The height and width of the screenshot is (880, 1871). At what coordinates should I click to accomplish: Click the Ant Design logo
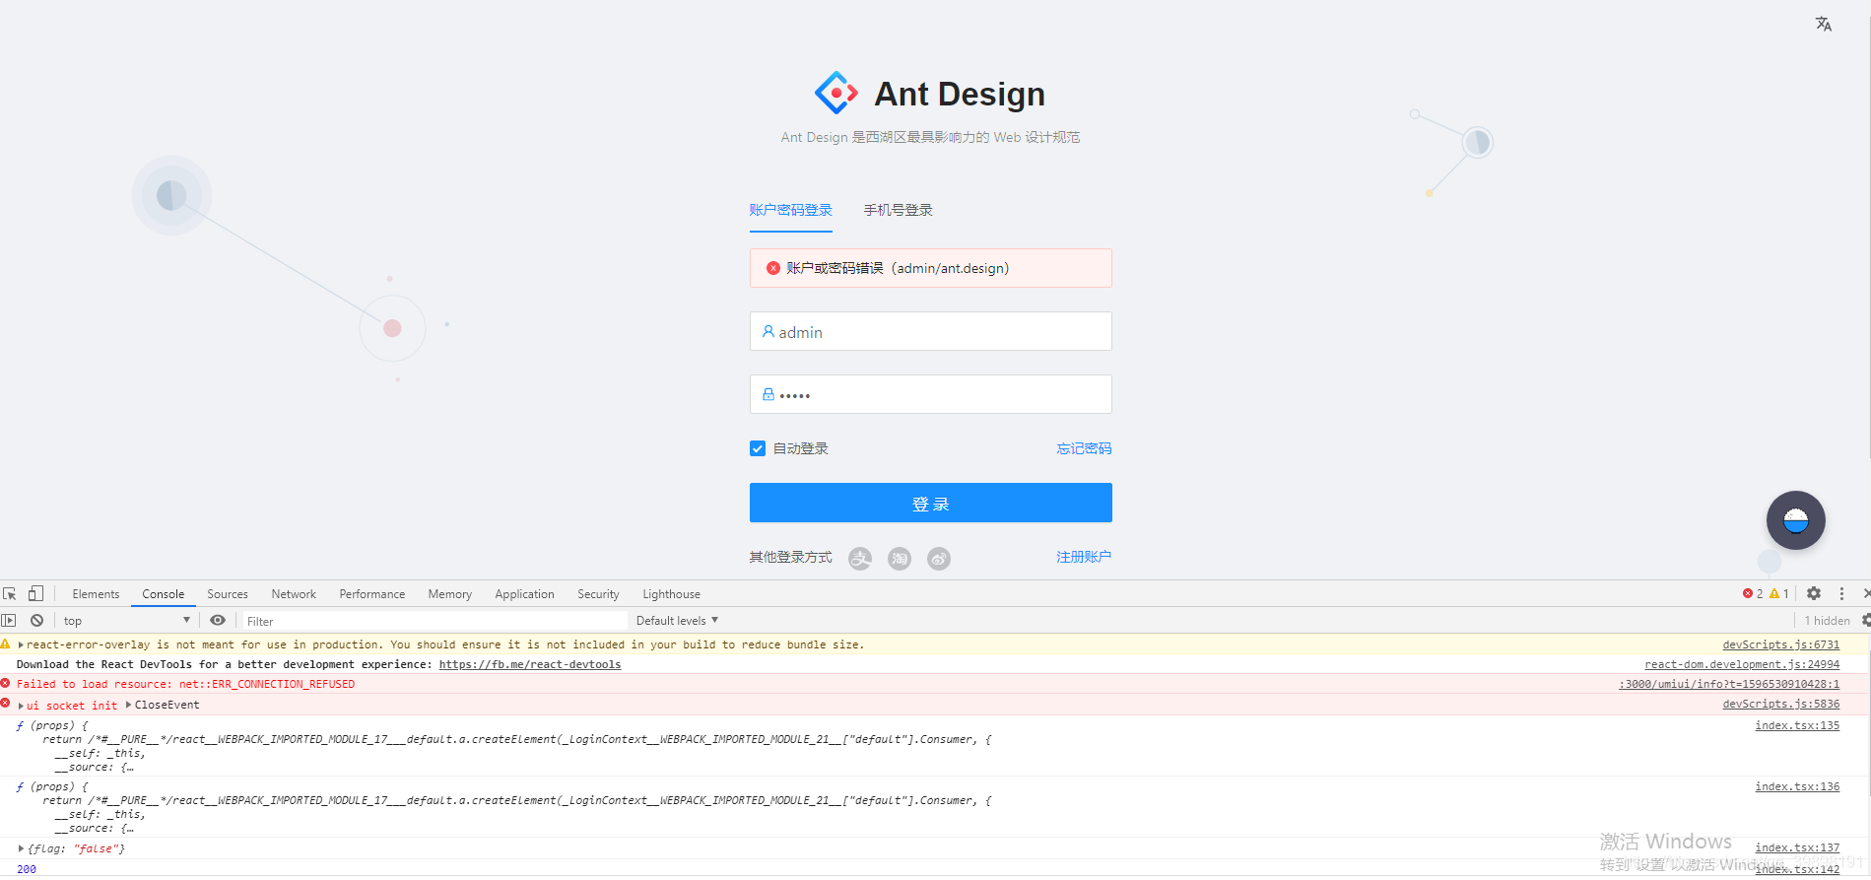pos(835,94)
